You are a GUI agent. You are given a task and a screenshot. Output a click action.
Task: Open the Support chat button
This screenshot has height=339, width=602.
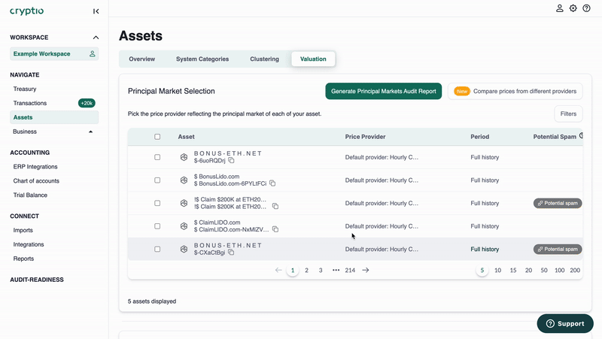point(565,324)
